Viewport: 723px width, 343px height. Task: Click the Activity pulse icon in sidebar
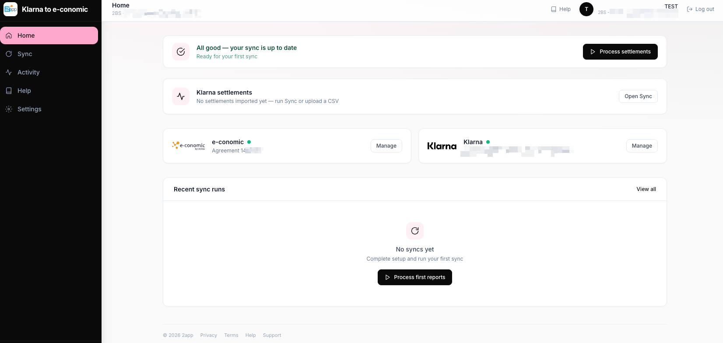pyautogui.click(x=9, y=72)
